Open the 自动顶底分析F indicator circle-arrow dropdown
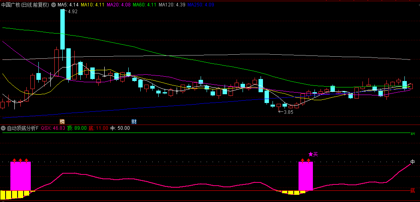Viewport: 420px width, 202px height. pos(4,128)
